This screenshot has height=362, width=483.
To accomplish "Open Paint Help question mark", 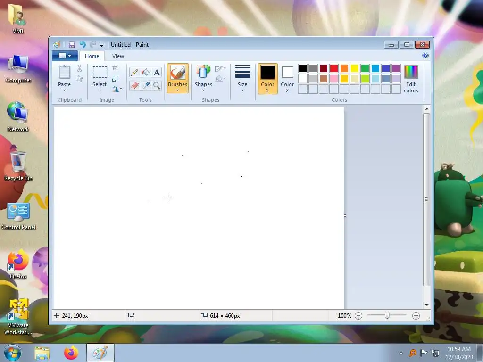I will pos(425,56).
